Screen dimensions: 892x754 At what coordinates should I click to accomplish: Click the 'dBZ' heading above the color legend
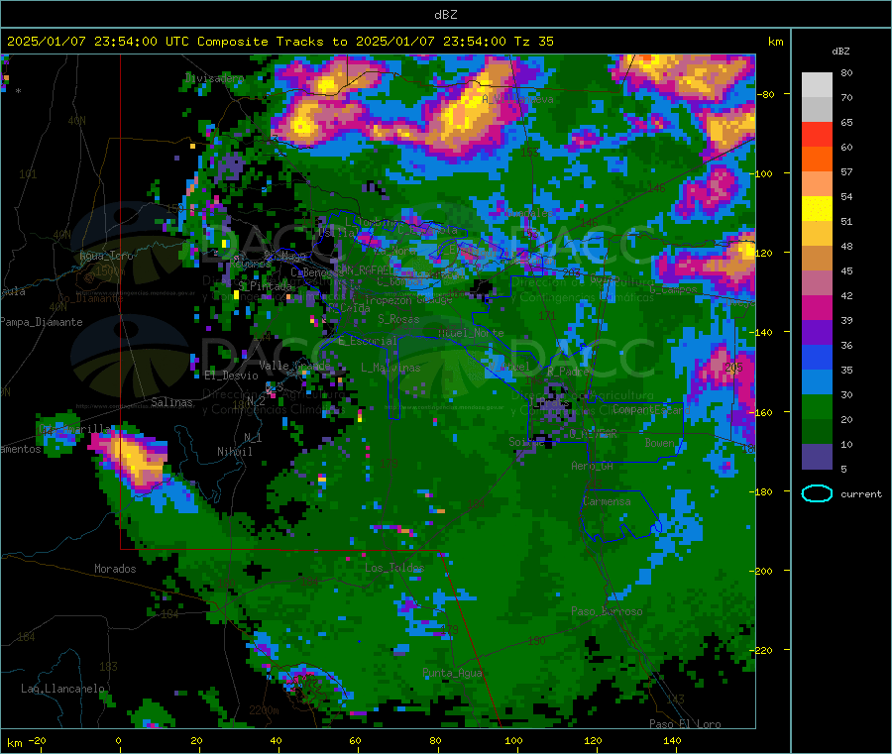click(840, 52)
